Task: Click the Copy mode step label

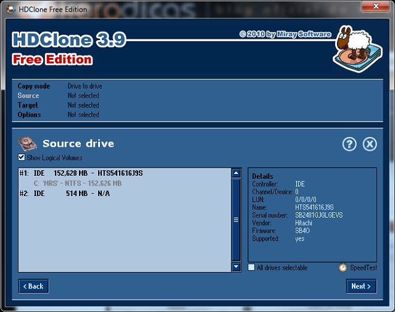Action: 34,86
